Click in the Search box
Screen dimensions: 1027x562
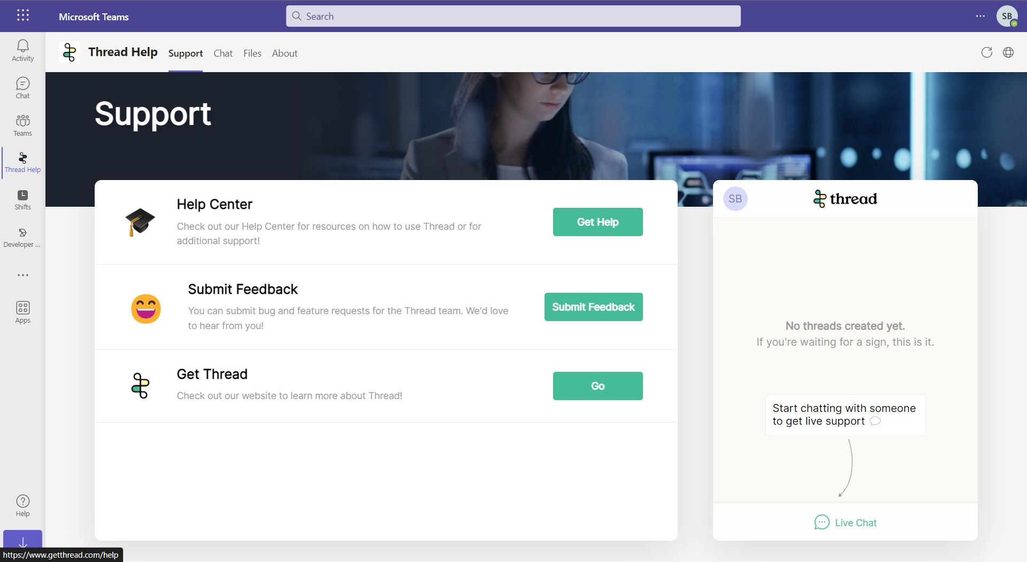tap(513, 16)
